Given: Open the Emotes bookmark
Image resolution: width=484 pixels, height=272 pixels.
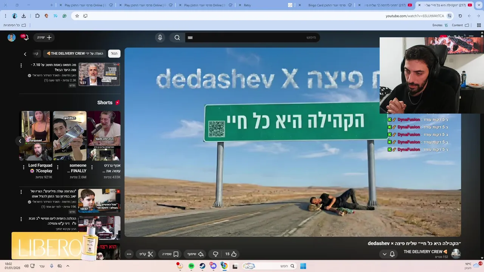Looking at the screenshot, I should click(x=440, y=25).
